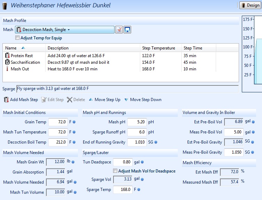Click the Protein Rest step icon

[7, 55]
